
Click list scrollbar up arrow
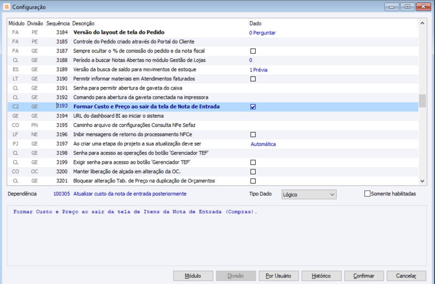pyautogui.click(x=422, y=23)
